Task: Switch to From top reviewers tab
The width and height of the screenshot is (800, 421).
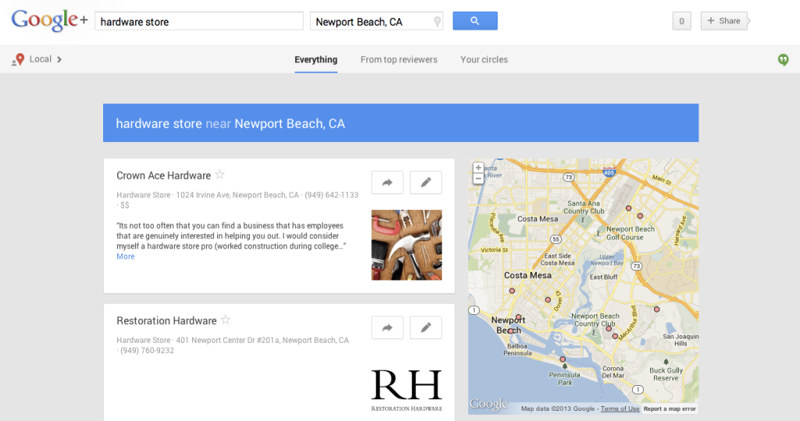Action: [399, 59]
